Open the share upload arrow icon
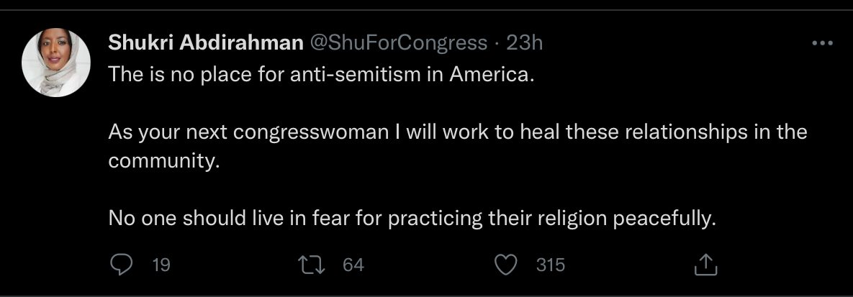This screenshot has height=297, width=853. 705,265
